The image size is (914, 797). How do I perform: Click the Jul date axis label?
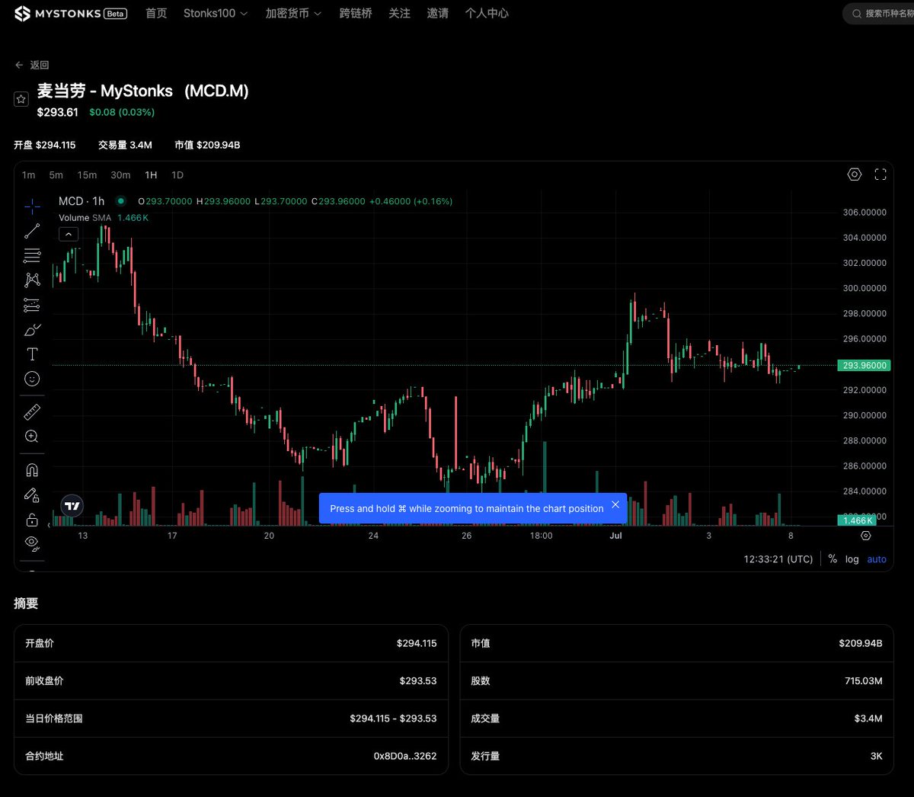coord(615,536)
